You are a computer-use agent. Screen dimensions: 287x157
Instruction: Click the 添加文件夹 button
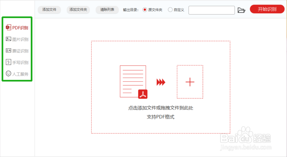coord(78,10)
